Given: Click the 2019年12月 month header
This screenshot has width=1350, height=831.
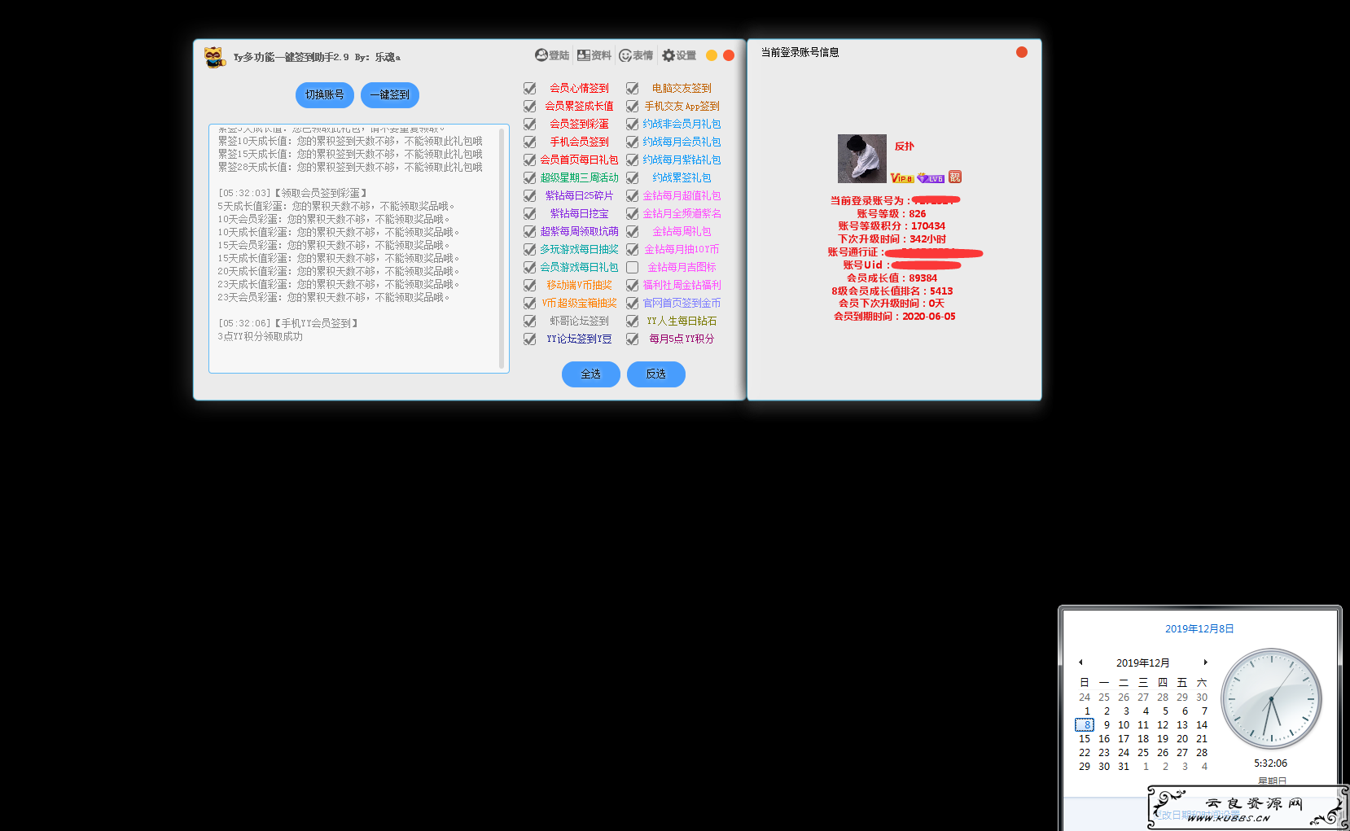Looking at the screenshot, I should (1142, 663).
